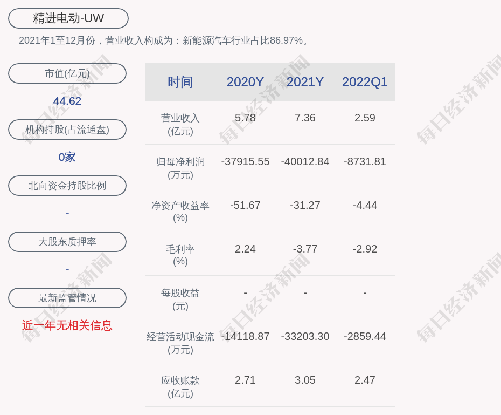Click market value figure 44.62
This screenshot has height=415, width=501.
click(x=67, y=101)
